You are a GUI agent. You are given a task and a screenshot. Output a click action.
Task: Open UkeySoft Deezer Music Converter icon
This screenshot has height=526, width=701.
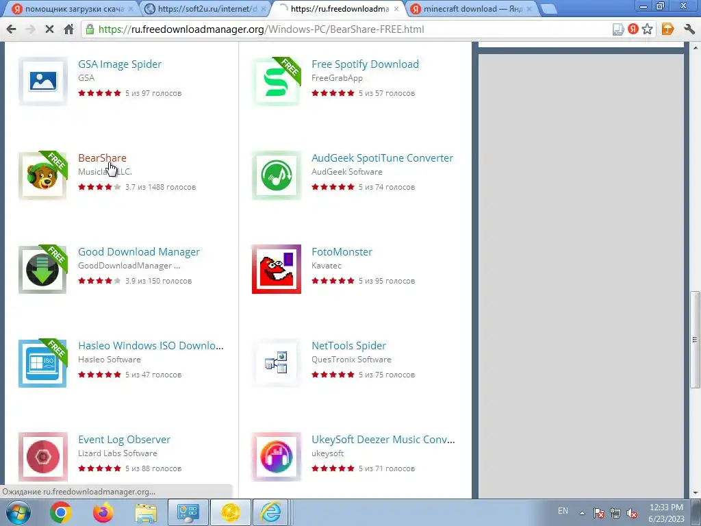point(277,457)
